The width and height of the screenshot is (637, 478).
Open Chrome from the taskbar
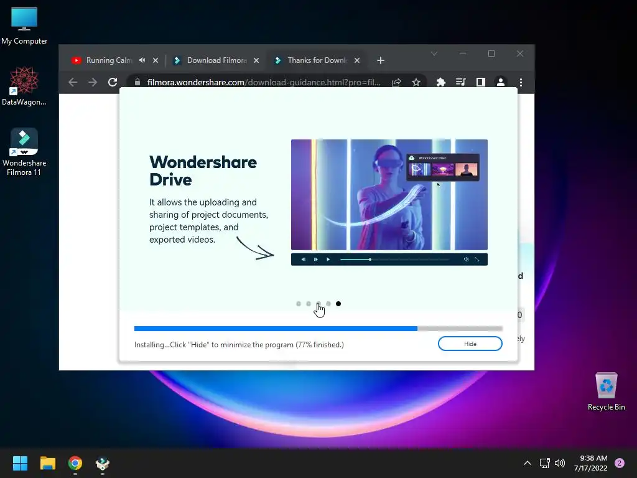tap(75, 463)
